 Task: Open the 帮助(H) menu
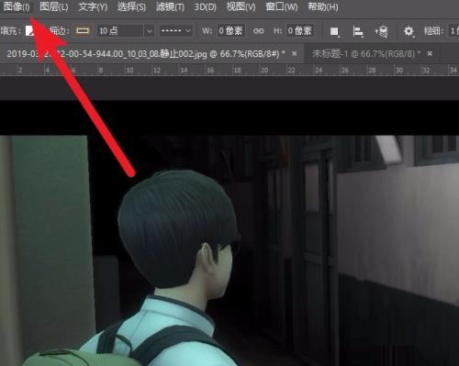323,6
